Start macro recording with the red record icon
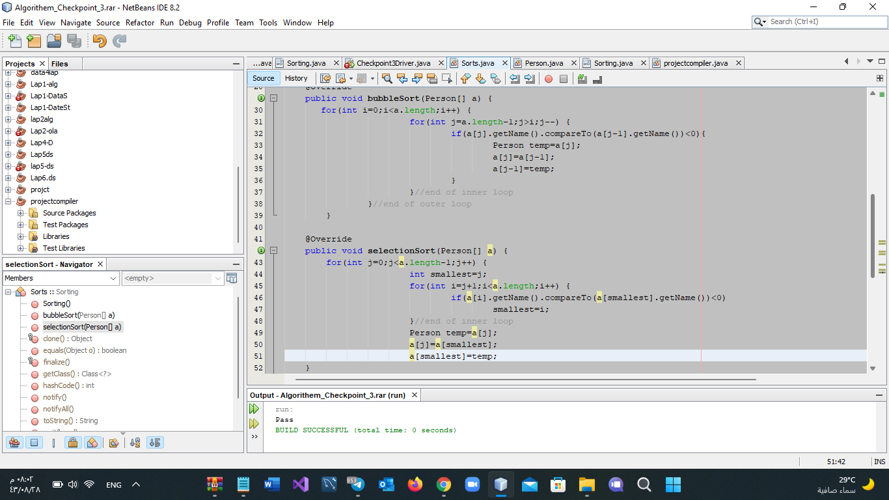Screen dimensions: 889x500 pos(549,78)
